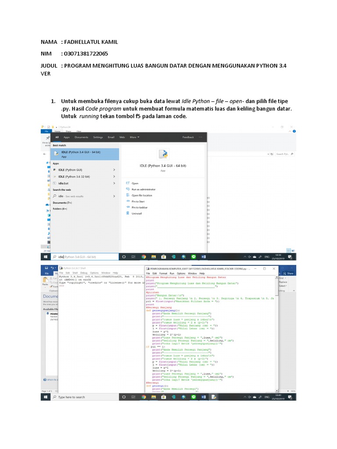337x449 pixels.
Task: Click the search box containing 'idle'
Action: 85,257
